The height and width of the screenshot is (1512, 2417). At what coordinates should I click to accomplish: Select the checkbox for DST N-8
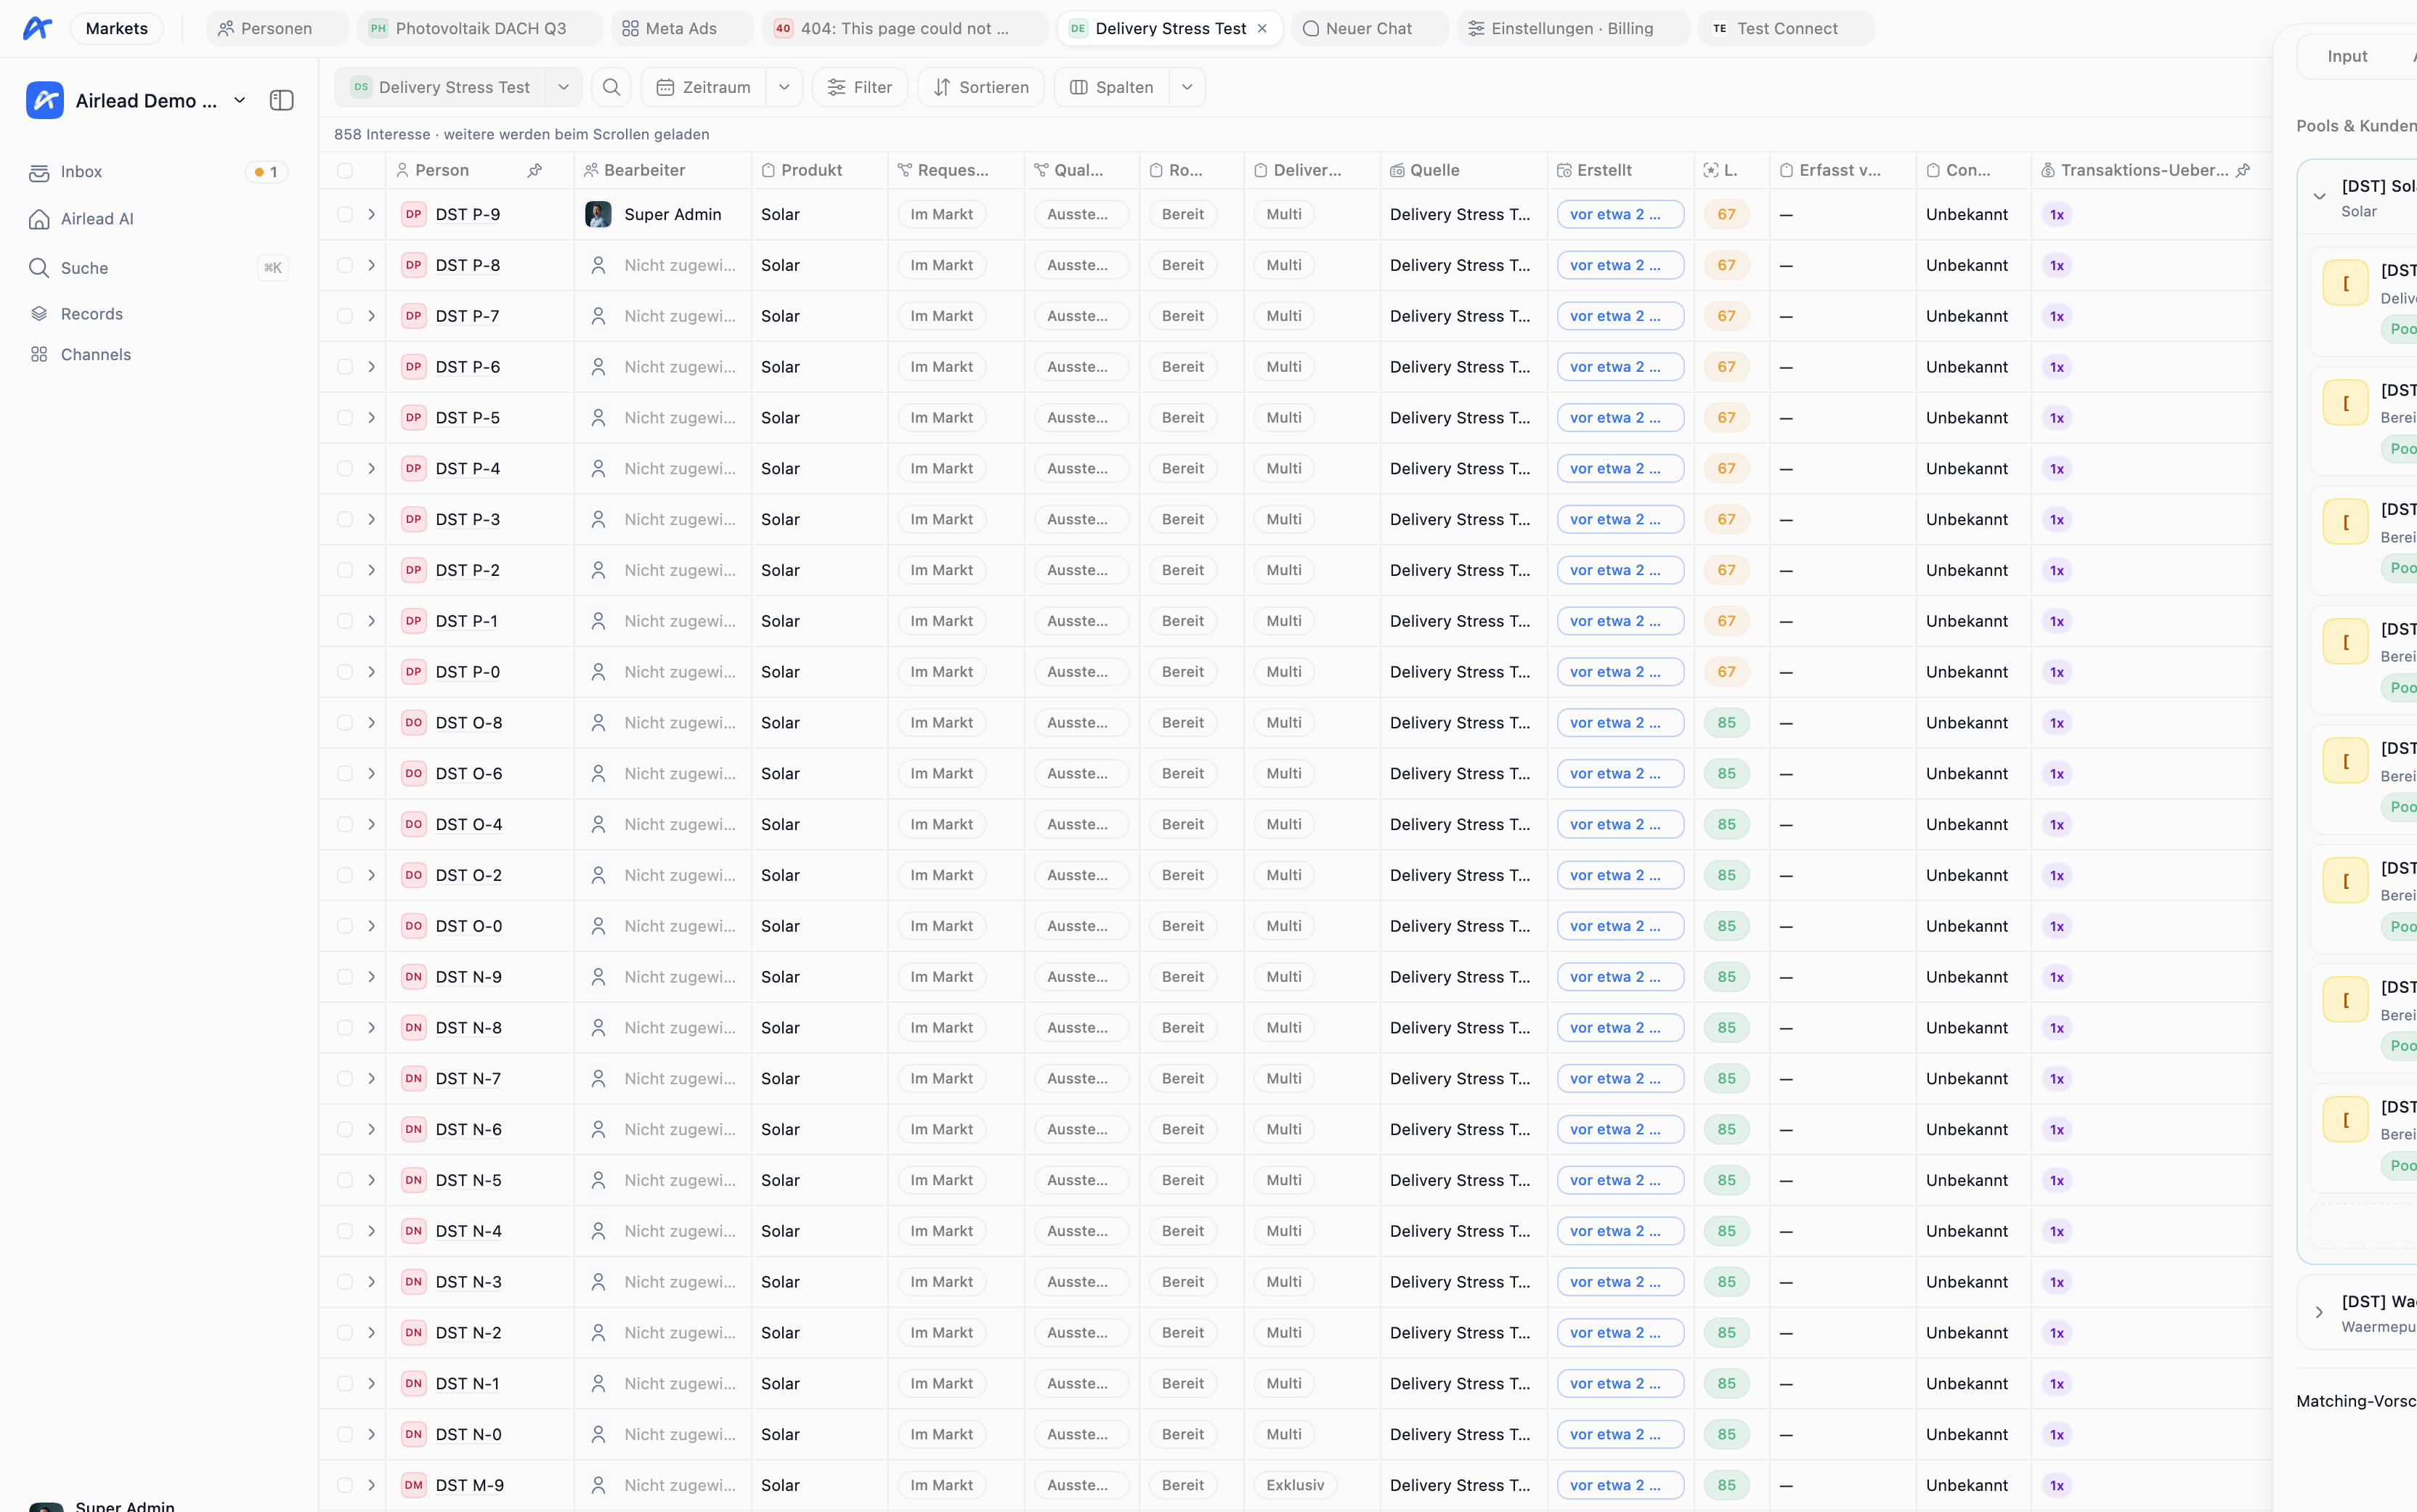click(345, 1028)
